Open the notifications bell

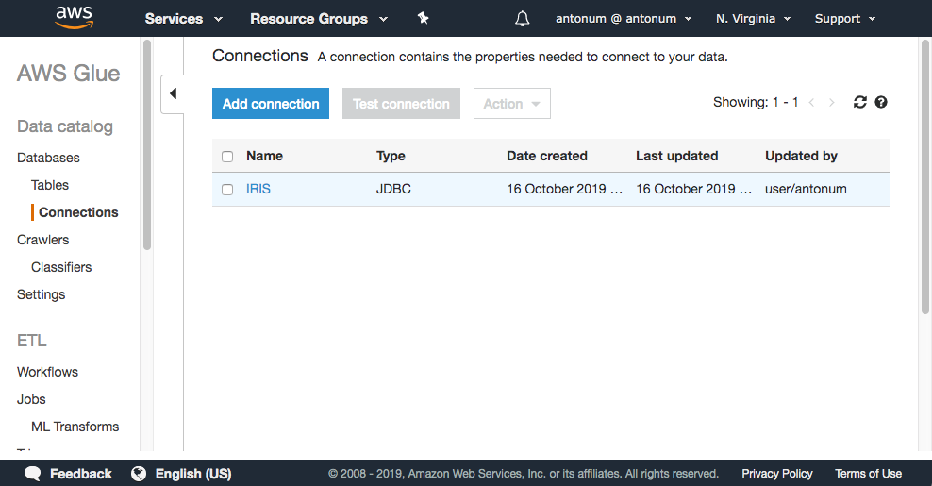click(x=522, y=19)
